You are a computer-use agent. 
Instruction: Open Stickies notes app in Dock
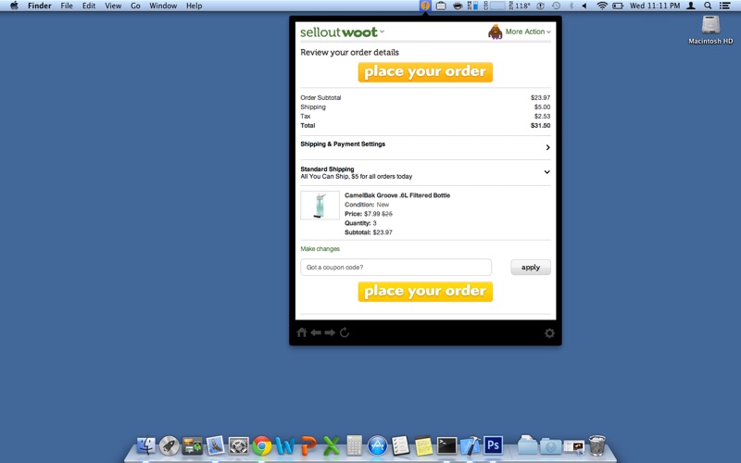pyautogui.click(x=424, y=445)
